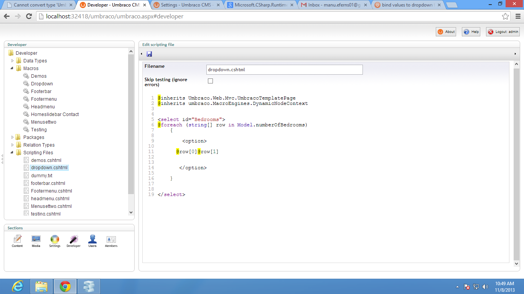Open dropdown.cshtml scripting file
Image resolution: width=524 pixels, height=294 pixels.
pos(49,168)
